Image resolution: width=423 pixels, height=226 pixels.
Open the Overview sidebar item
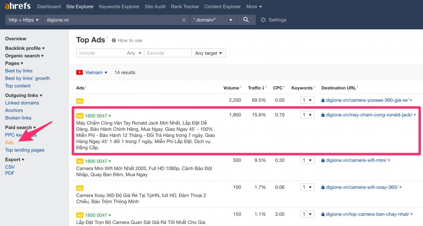click(x=16, y=38)
